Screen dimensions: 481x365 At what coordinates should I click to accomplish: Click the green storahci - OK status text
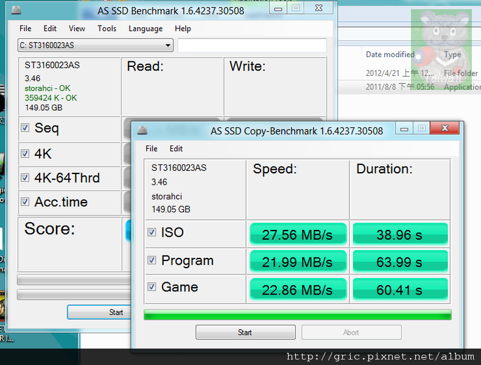[47, 88]
